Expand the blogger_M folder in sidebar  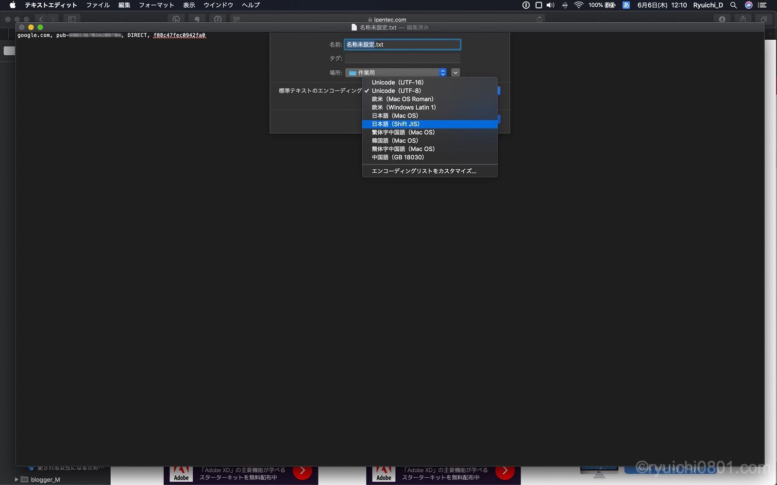pos(17,480)
